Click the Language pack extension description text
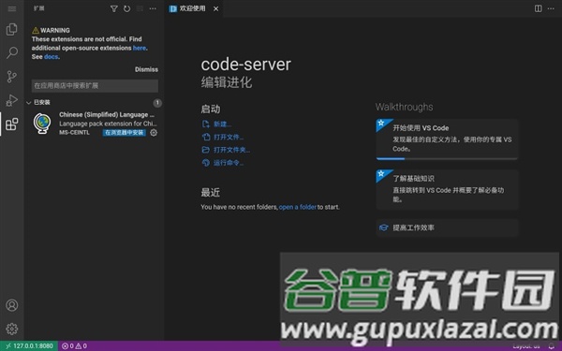The height and width of the screenshot is (351, 562). coord(108,124)
